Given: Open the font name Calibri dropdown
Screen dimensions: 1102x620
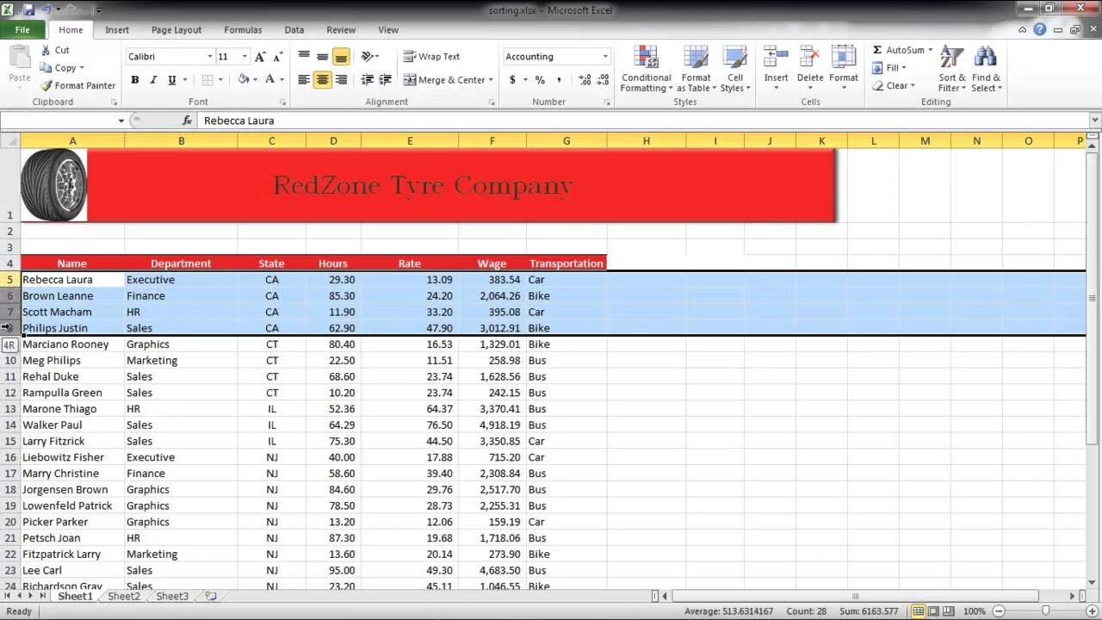Looking at the screenshot, I should click(x=209, y=57).
